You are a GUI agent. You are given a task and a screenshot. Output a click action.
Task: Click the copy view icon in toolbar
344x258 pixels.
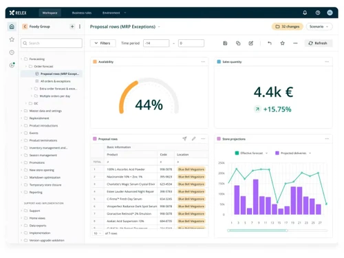238,43
